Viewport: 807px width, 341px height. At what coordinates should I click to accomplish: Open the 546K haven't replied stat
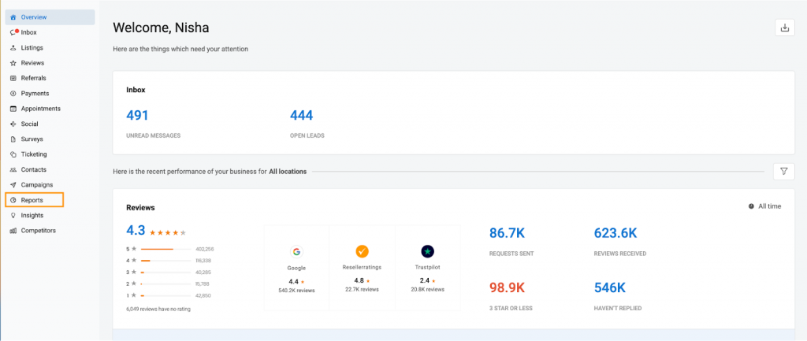coord(611,287)
